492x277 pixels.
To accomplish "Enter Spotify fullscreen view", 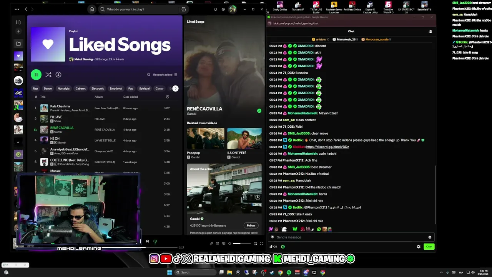I will tap(261, 244).
